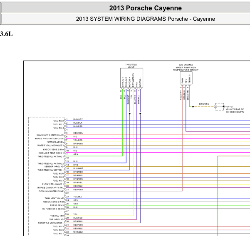Viewport: 250px width, 236px height.
Task: Click the "BLU/BLK" wire color at pin 2
Action: coord(78,123)
